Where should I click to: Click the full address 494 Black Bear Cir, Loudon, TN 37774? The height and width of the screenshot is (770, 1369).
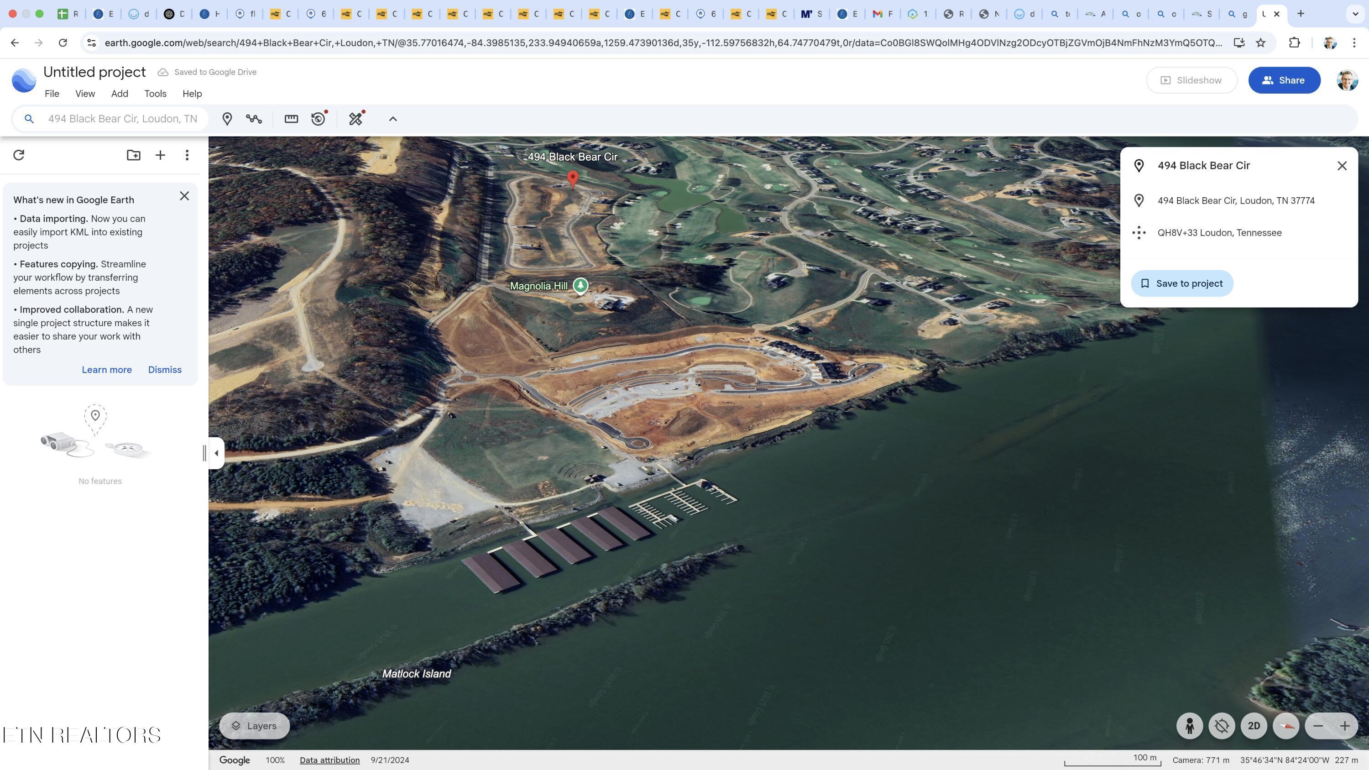tap(1236, 201)
